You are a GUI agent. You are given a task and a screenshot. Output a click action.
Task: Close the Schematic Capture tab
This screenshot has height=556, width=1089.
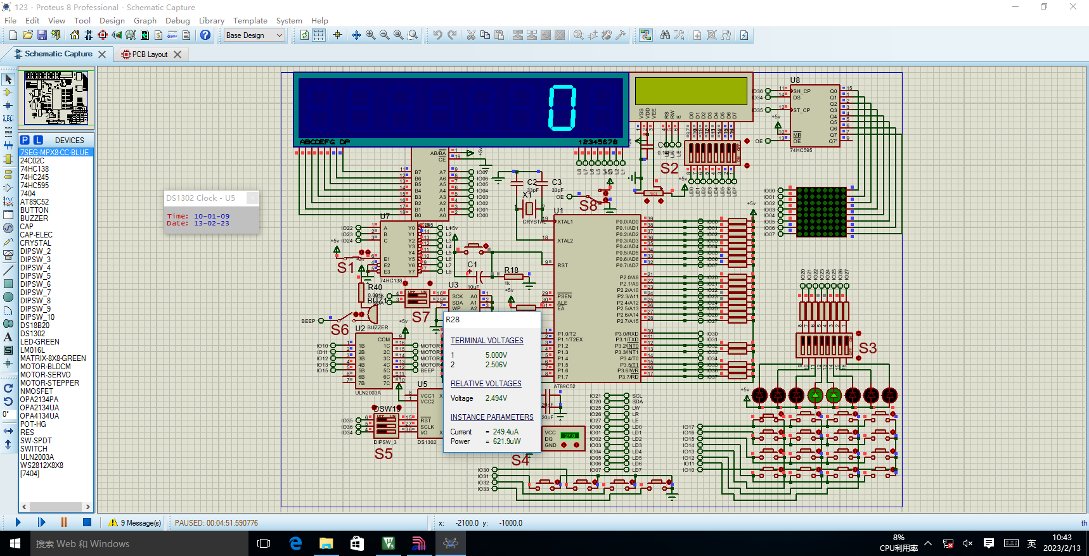click(x=102, y=54)
